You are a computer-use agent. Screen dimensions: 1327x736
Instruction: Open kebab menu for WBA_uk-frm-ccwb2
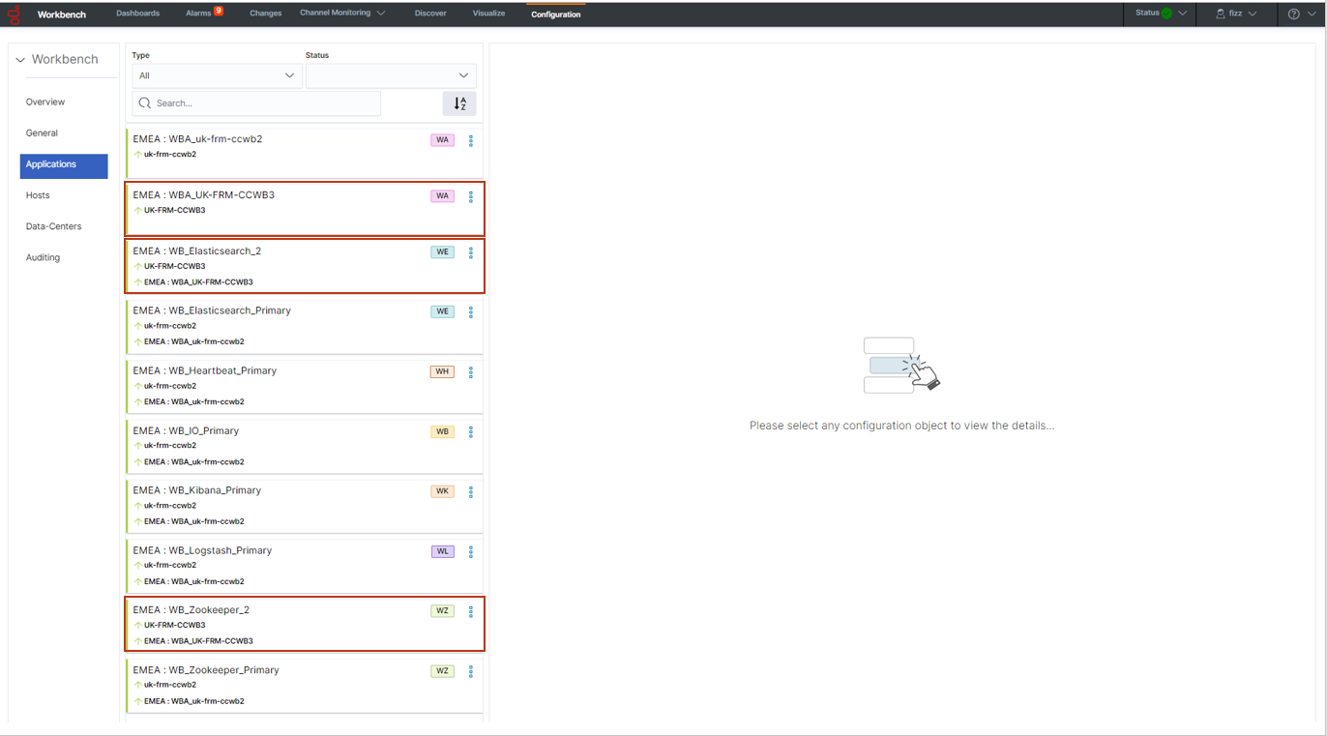point(471,141)
